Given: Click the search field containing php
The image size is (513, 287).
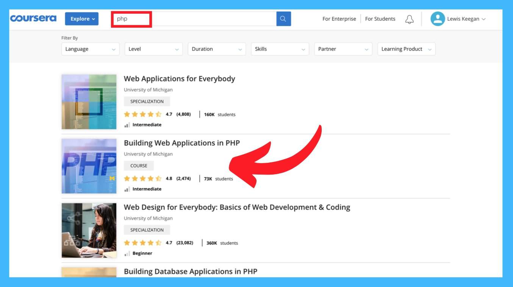Looking at the screenshot, I should pyautogui.click(x=194, y=19).
